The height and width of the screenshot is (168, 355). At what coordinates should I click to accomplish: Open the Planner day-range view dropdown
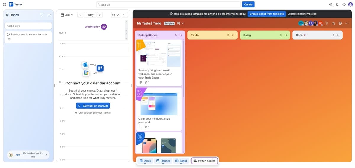tap(115, 15)
